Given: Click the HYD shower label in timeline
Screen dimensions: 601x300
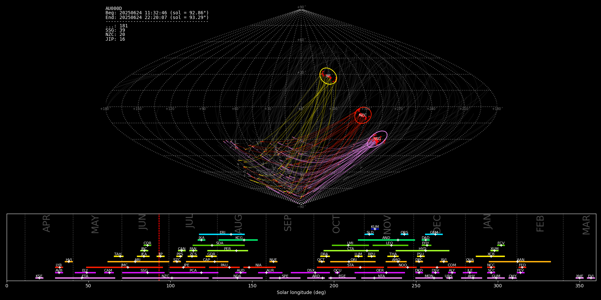Looking at the screenshot, I should 422,249.
